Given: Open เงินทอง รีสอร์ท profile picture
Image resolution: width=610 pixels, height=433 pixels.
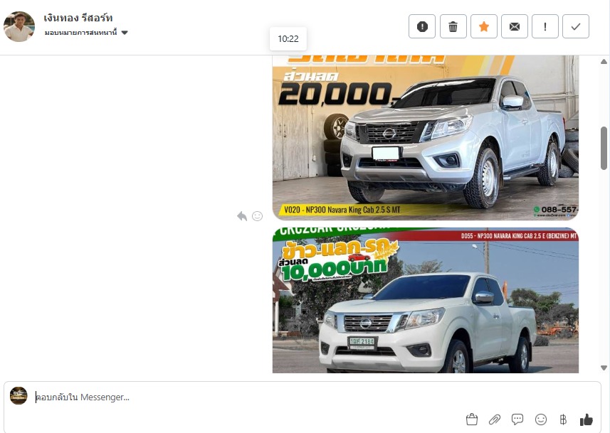Looking at the screenshot, I should (x=19, y=26).
